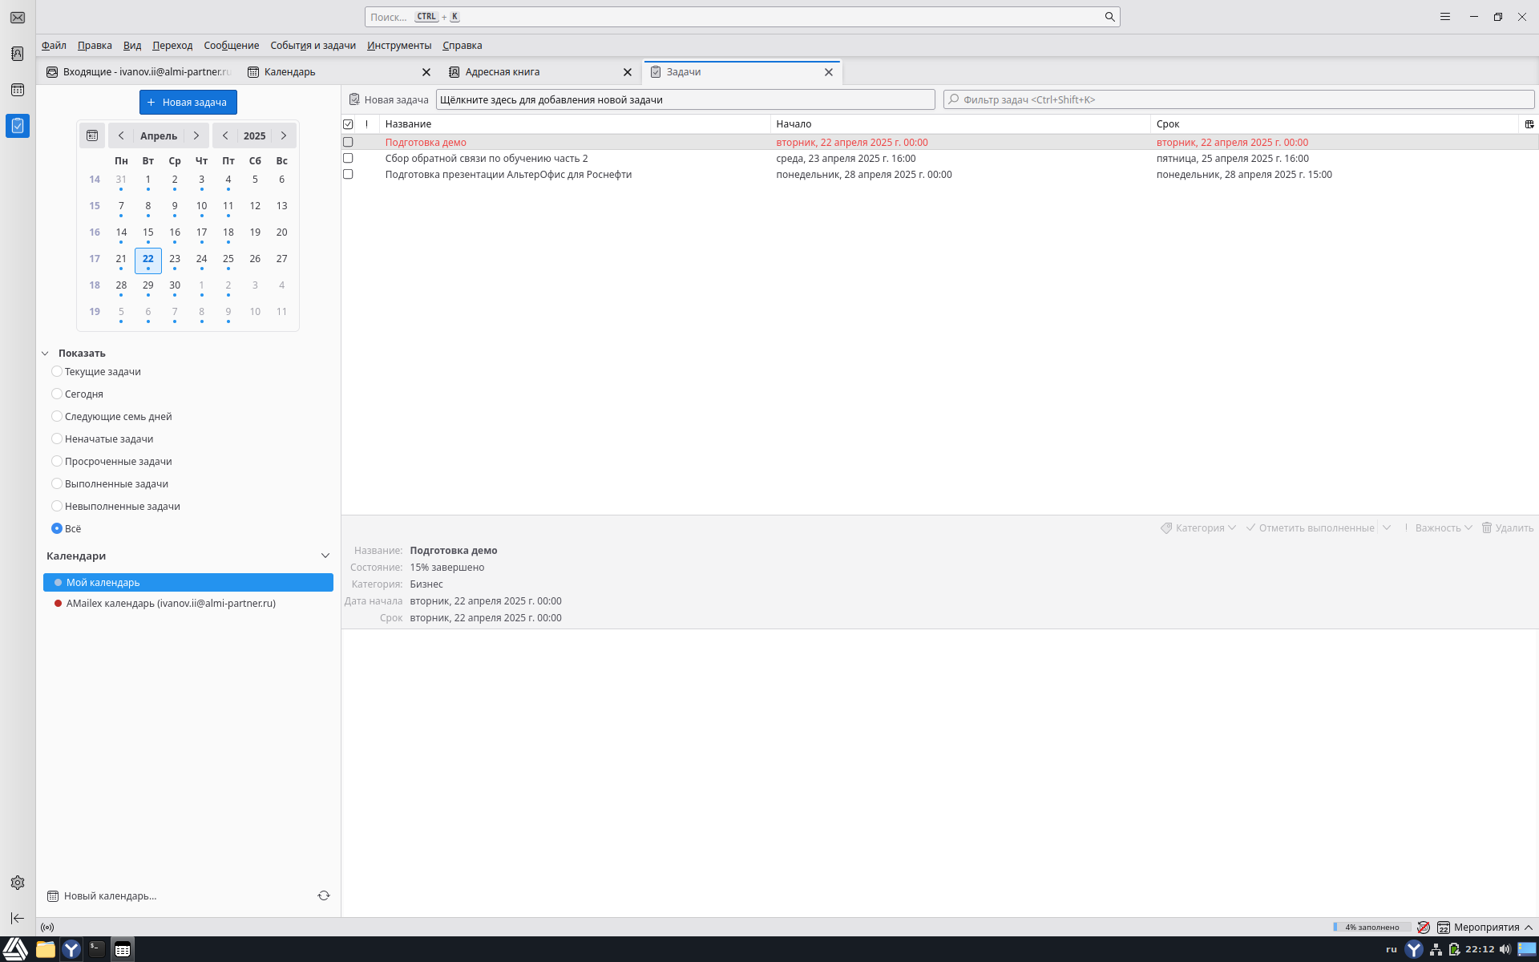
Task: Open the 'Категория' dropdown
Action: coord(1198,527)
